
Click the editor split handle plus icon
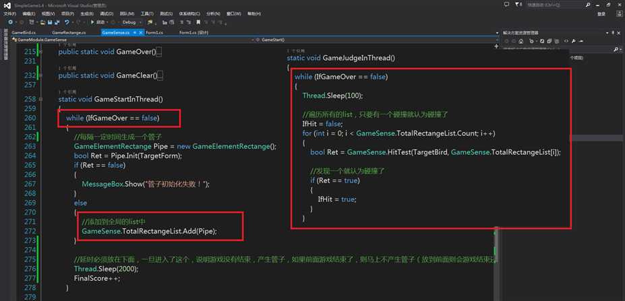(496, 46)
